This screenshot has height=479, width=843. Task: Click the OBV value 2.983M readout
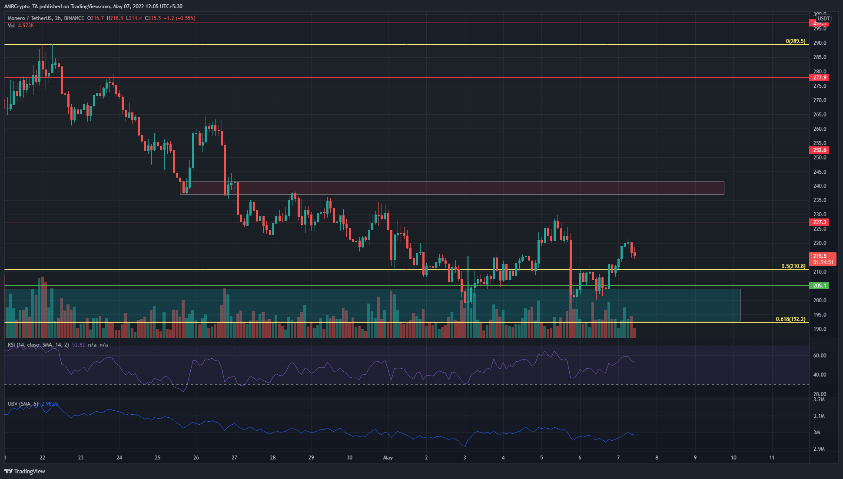50,404
